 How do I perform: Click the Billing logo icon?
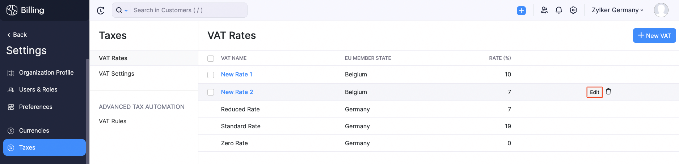(x=12, y=10)
